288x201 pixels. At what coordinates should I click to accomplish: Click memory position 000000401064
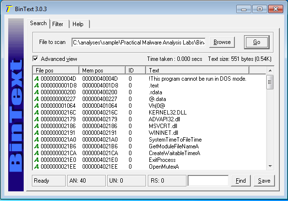tap(100, 106)
